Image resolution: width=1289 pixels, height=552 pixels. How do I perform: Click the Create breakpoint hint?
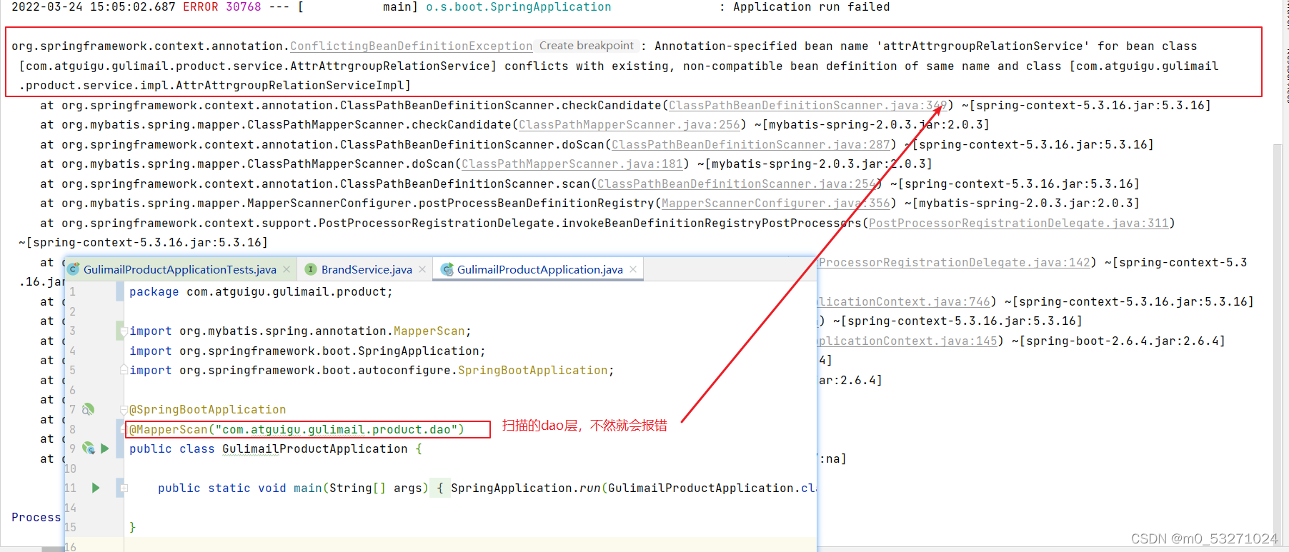pyautogui.click(x=586, y=46)
